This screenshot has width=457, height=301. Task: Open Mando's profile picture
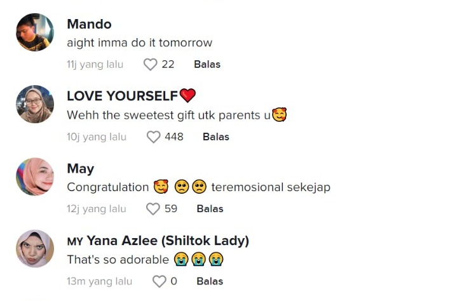point(34,32)
